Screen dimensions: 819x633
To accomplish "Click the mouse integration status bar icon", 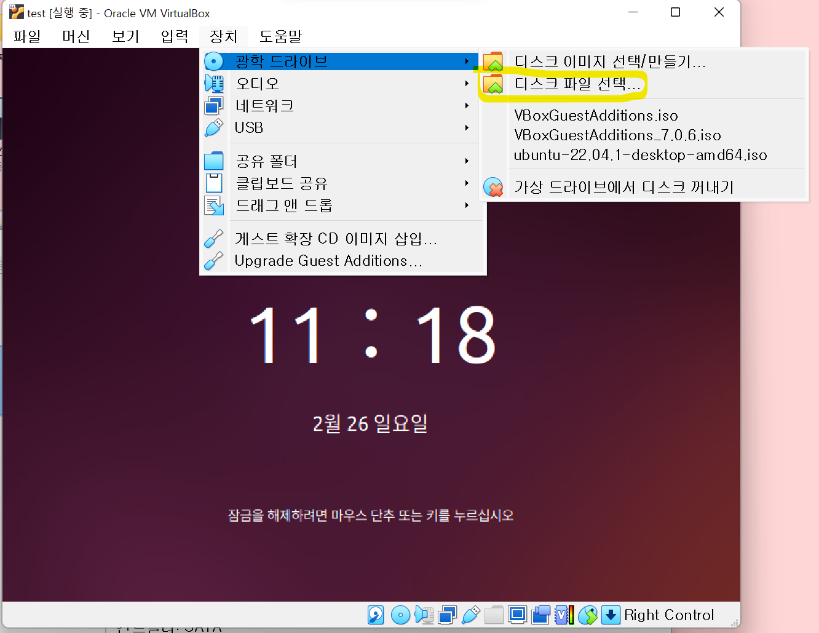I will click(x=587, y=615).
